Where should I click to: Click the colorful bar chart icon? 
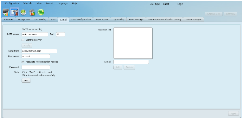(x=32, y=12)
